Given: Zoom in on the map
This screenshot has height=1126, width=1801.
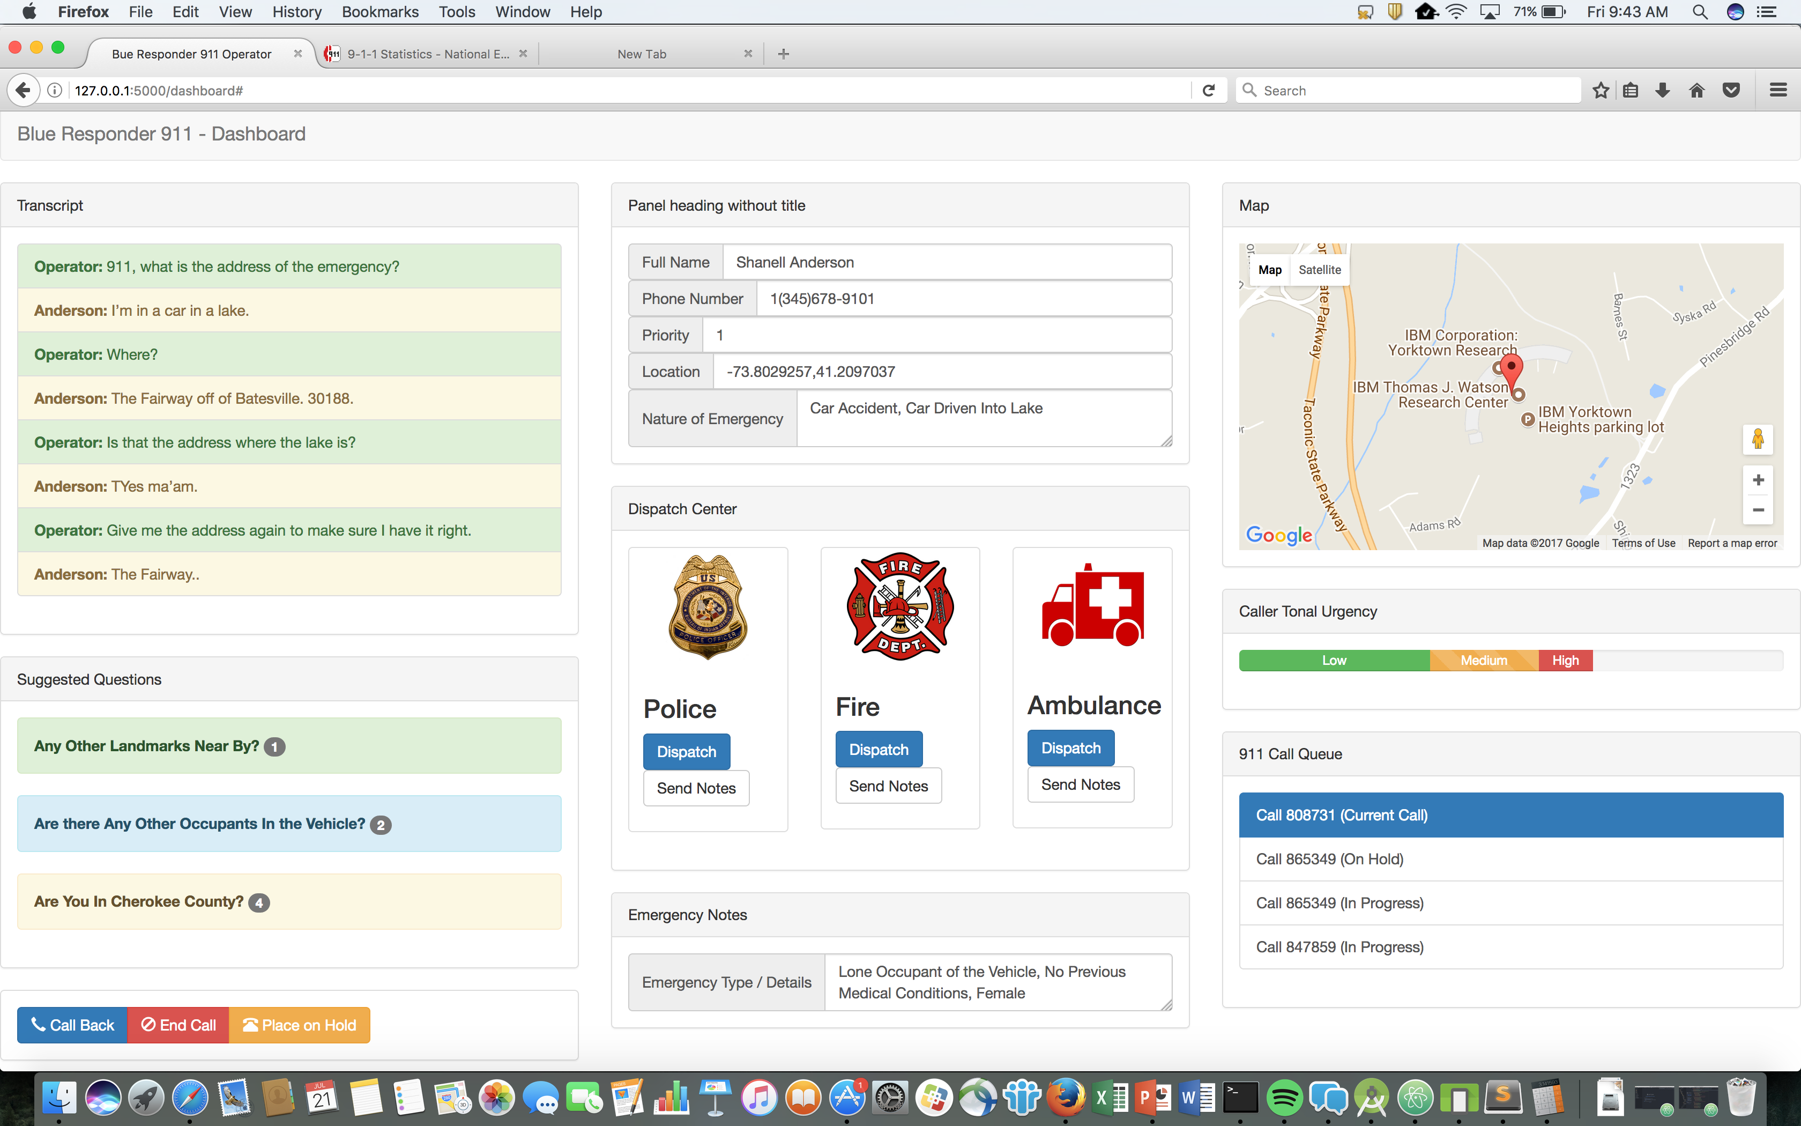Looking at the screenshot, I should coord(1758,480).
